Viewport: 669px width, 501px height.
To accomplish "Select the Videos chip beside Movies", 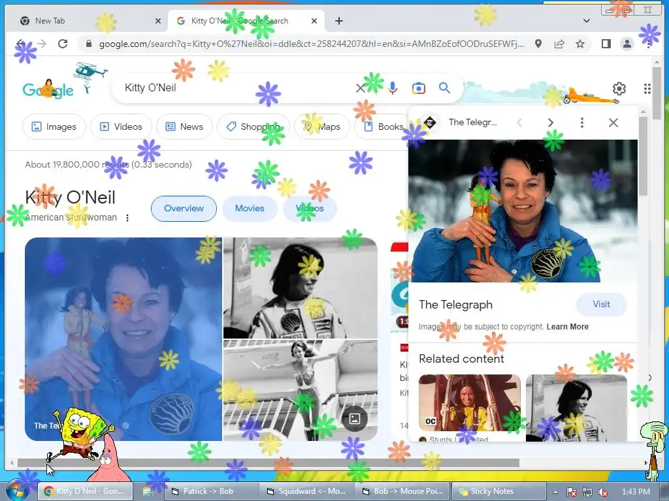I will point(310,208).
